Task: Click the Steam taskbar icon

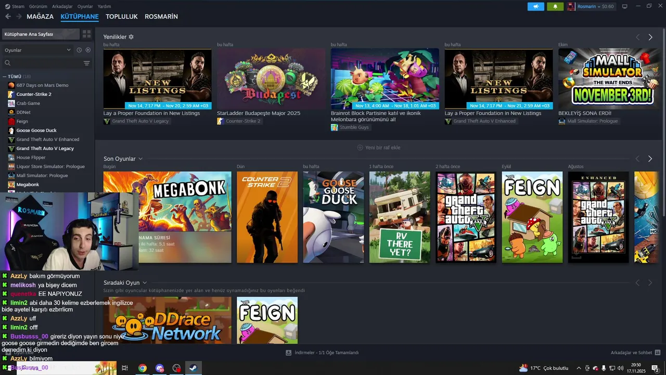Action: point(193,368)
